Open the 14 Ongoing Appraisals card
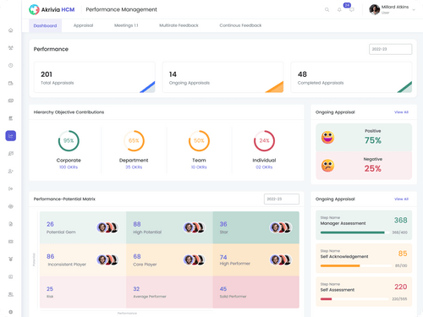The width and height of the screenshot is (423, 317). click(x=222, y=77)
